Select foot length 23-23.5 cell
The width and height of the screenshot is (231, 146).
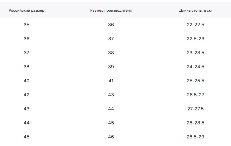pos(195,53)
